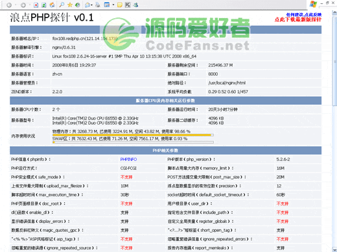
Task: Select the path /usr/local/nginx/html
Action: (x=227, y=83)
